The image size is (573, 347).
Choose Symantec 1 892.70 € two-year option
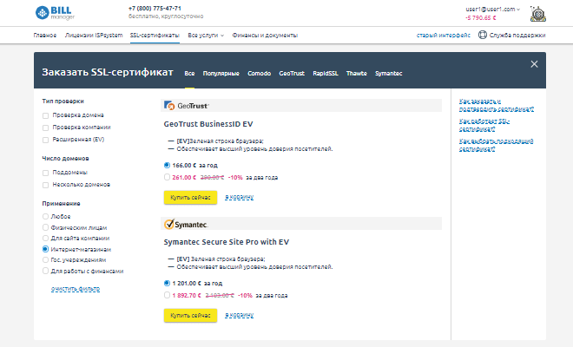[167, 295]
